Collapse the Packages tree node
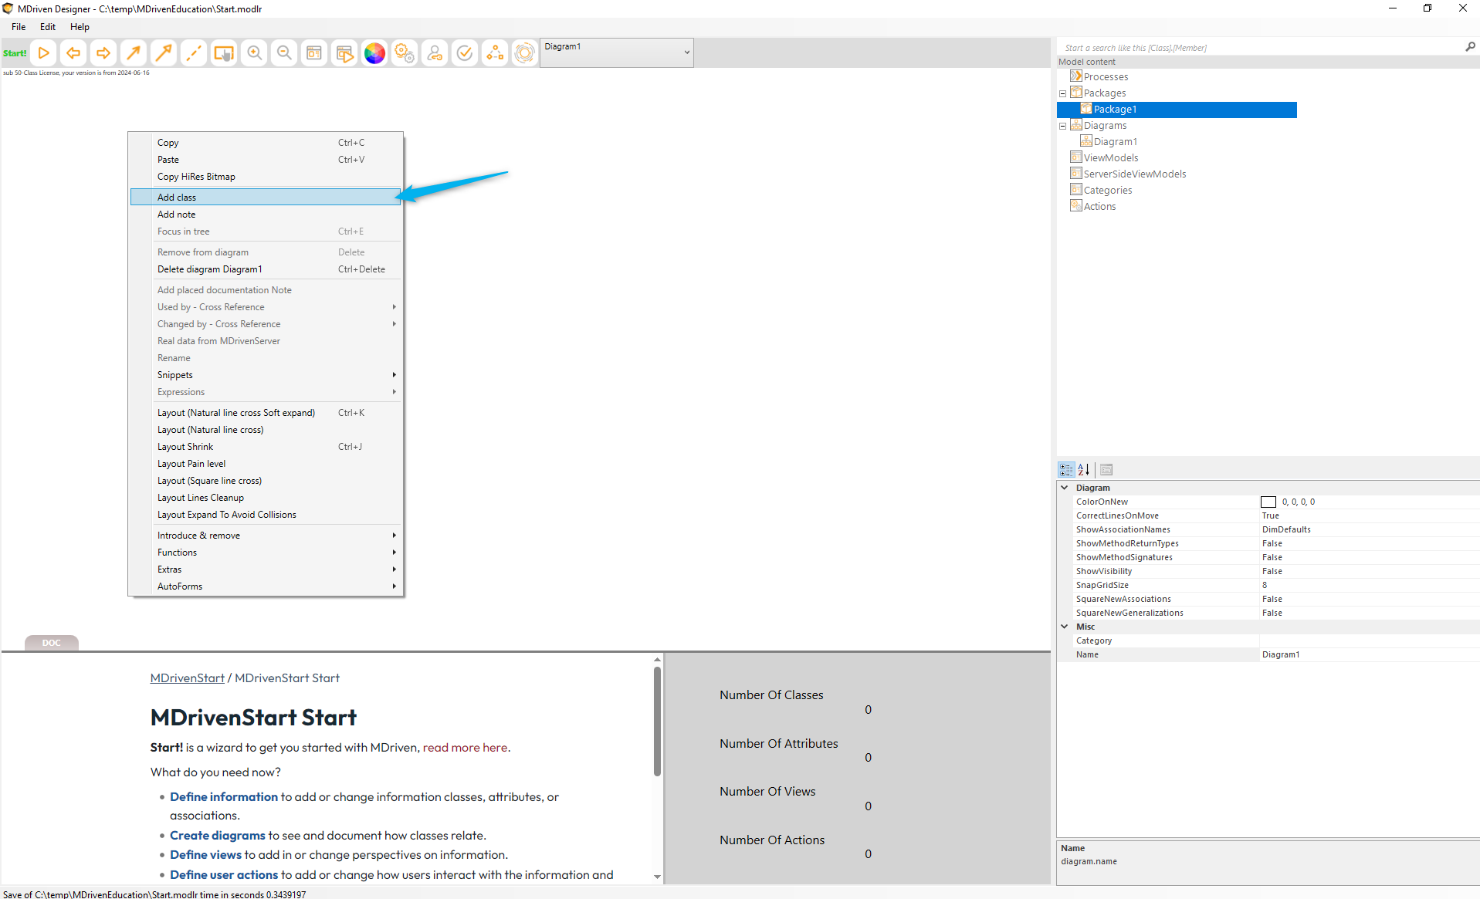The width and height of the screenshot is (1480, 899). click(x=1062, y=93)
